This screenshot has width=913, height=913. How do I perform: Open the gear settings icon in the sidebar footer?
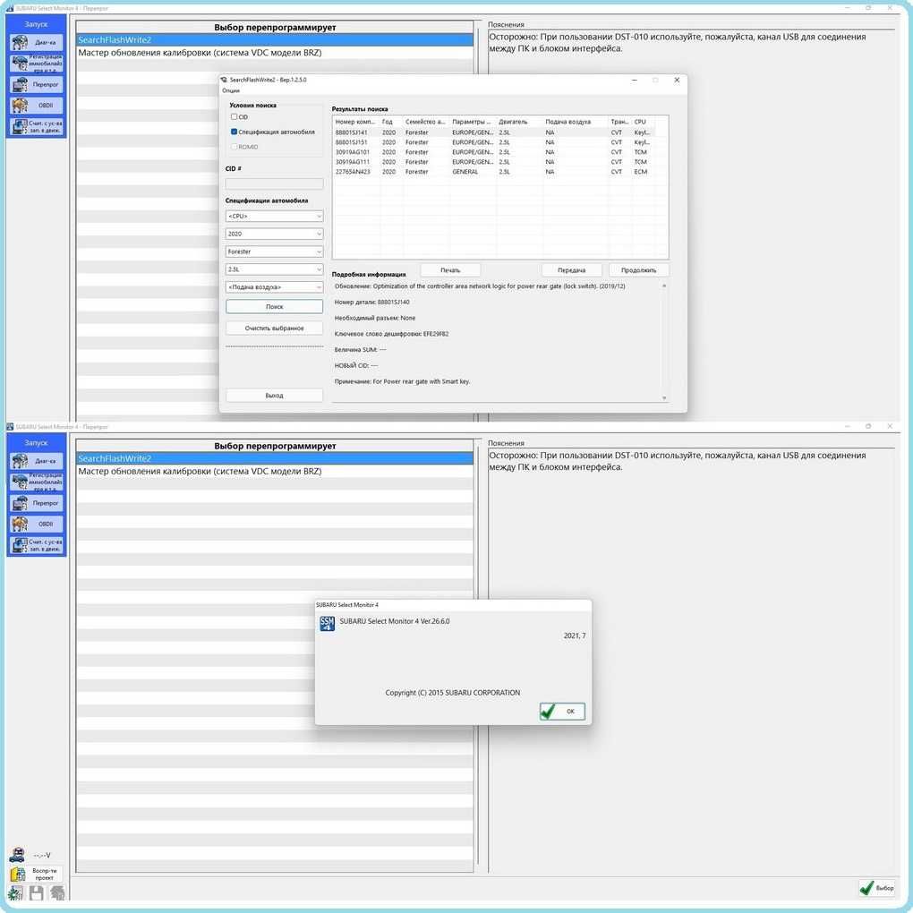click(15, 892)
